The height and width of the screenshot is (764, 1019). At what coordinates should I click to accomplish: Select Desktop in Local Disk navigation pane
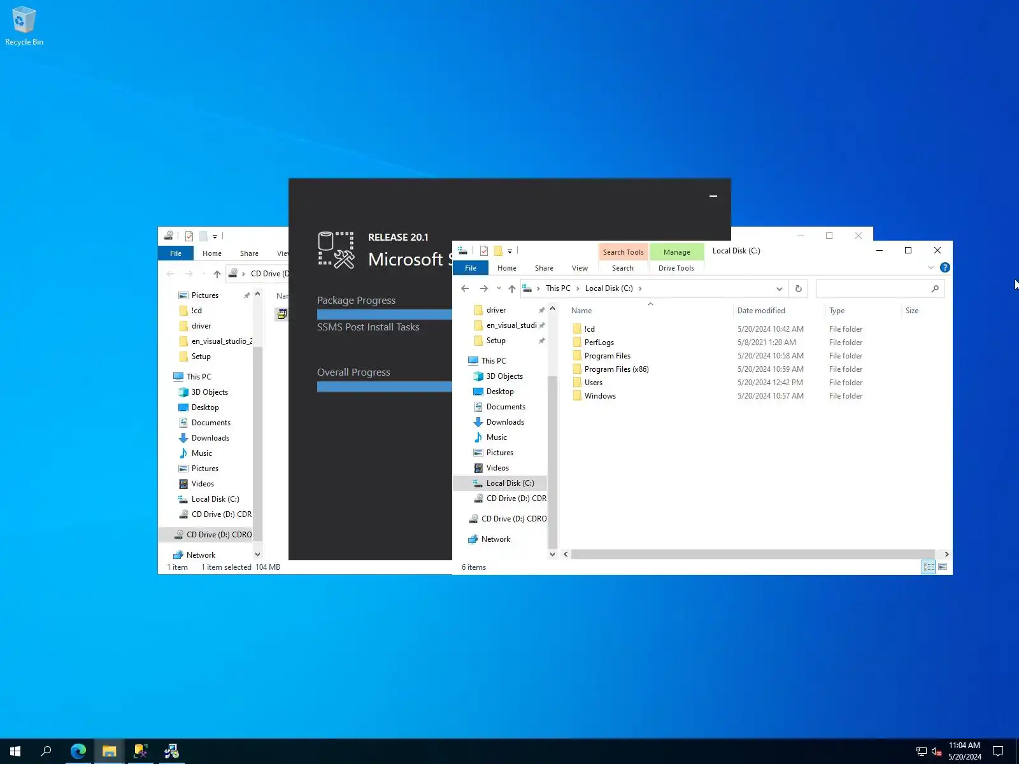pyautogui.click(x=500, y=392)
